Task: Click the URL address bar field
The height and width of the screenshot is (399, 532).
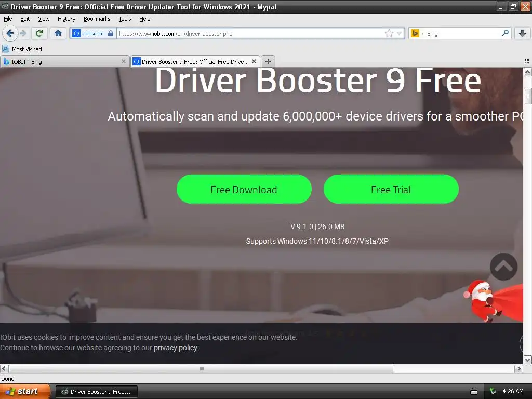Action: click(250, 33)
